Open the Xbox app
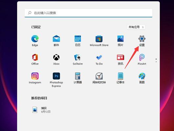 point(56,59)
